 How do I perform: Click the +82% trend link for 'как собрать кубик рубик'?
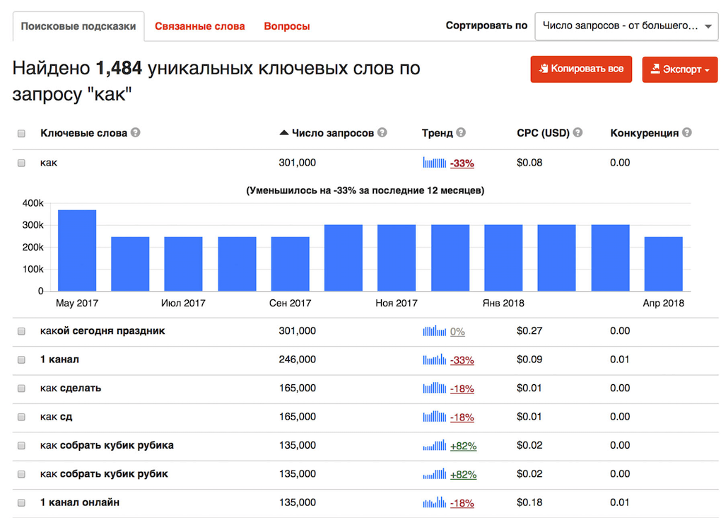point(463,474)
